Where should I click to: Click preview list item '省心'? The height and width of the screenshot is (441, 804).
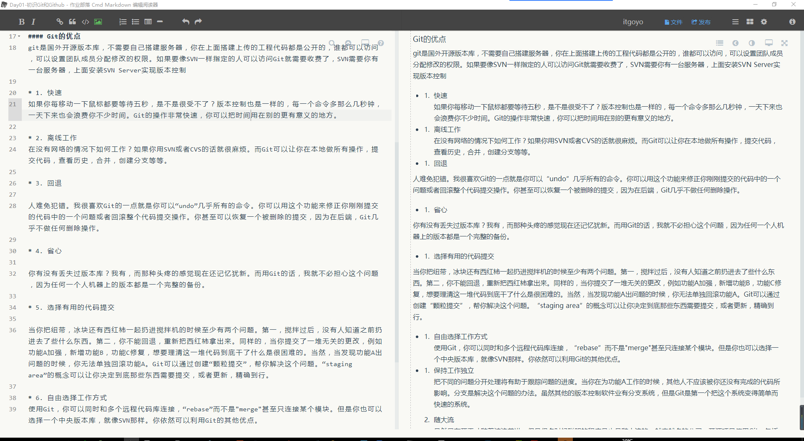[441, 210]
